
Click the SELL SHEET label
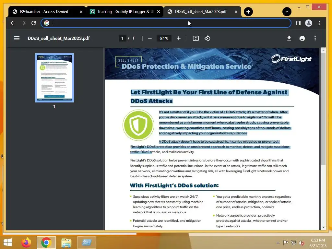(x=128, y=60)
